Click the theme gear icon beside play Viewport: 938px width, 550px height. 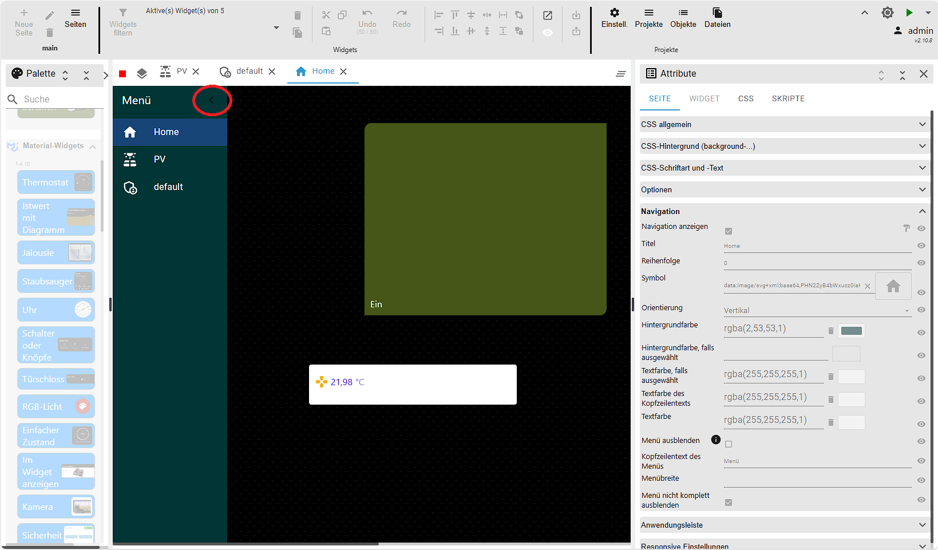click(888, 13)
